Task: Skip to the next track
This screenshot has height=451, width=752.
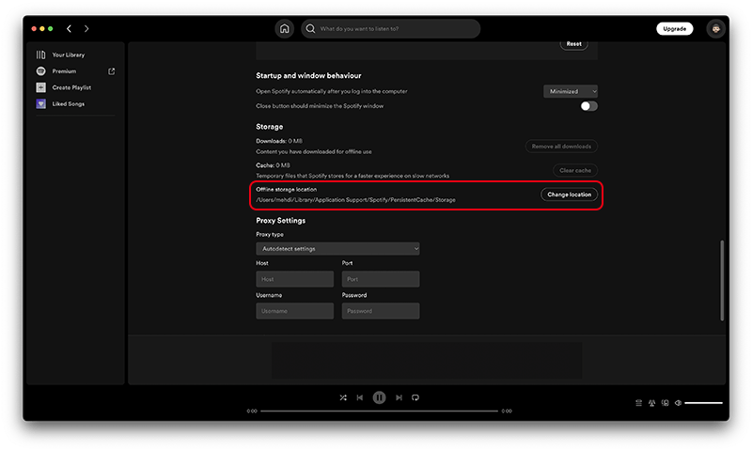Action: pos(399,397)
